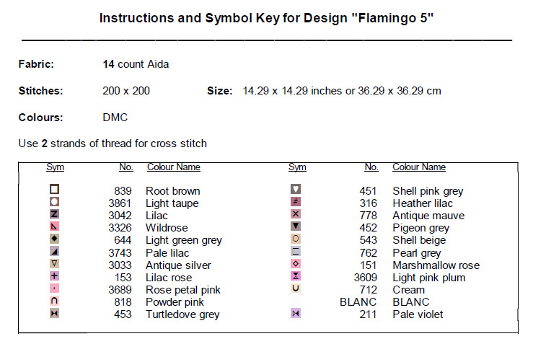Click the Powder pink arch symbol

[x=55, y=301]
